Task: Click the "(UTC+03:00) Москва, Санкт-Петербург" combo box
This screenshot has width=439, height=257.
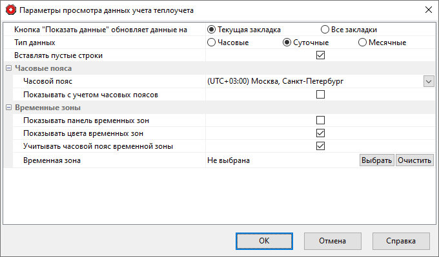Action: tap(320, 81)
